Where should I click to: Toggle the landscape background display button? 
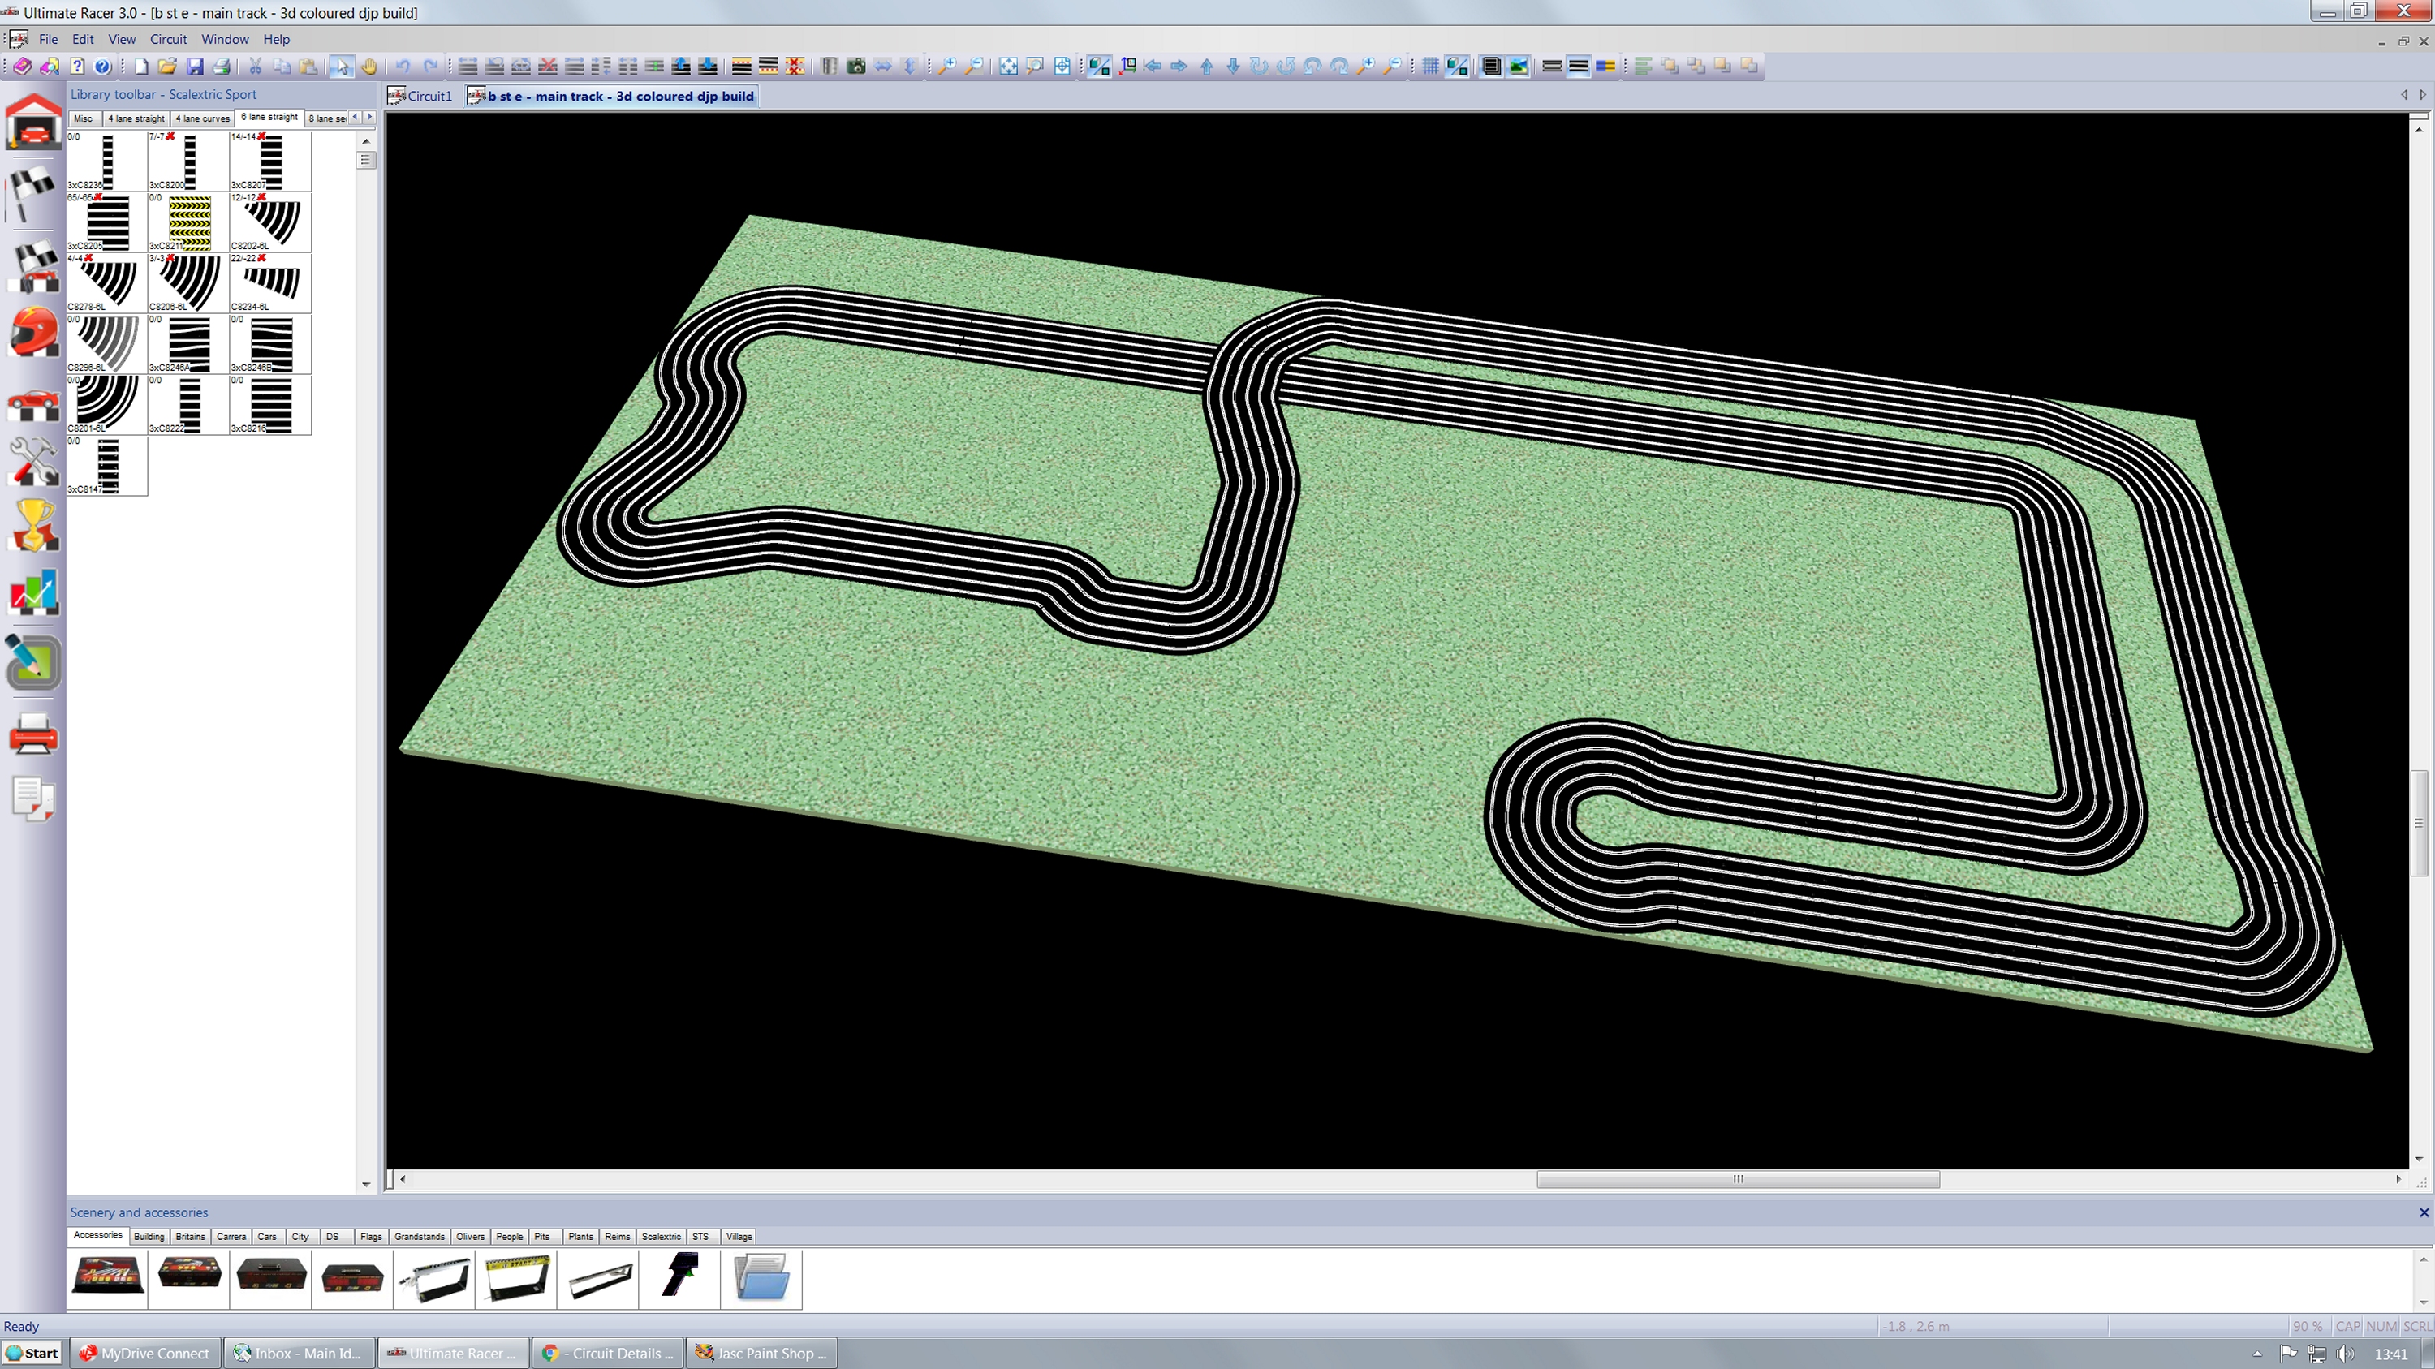(x=1518, y=66)
